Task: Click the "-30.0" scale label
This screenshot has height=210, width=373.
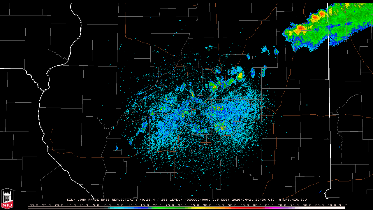Action: pos(33,205)
